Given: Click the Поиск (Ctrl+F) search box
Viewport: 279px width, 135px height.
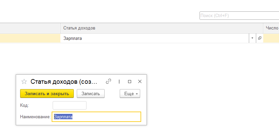Looking at the screenshot, I should [239, 16].
